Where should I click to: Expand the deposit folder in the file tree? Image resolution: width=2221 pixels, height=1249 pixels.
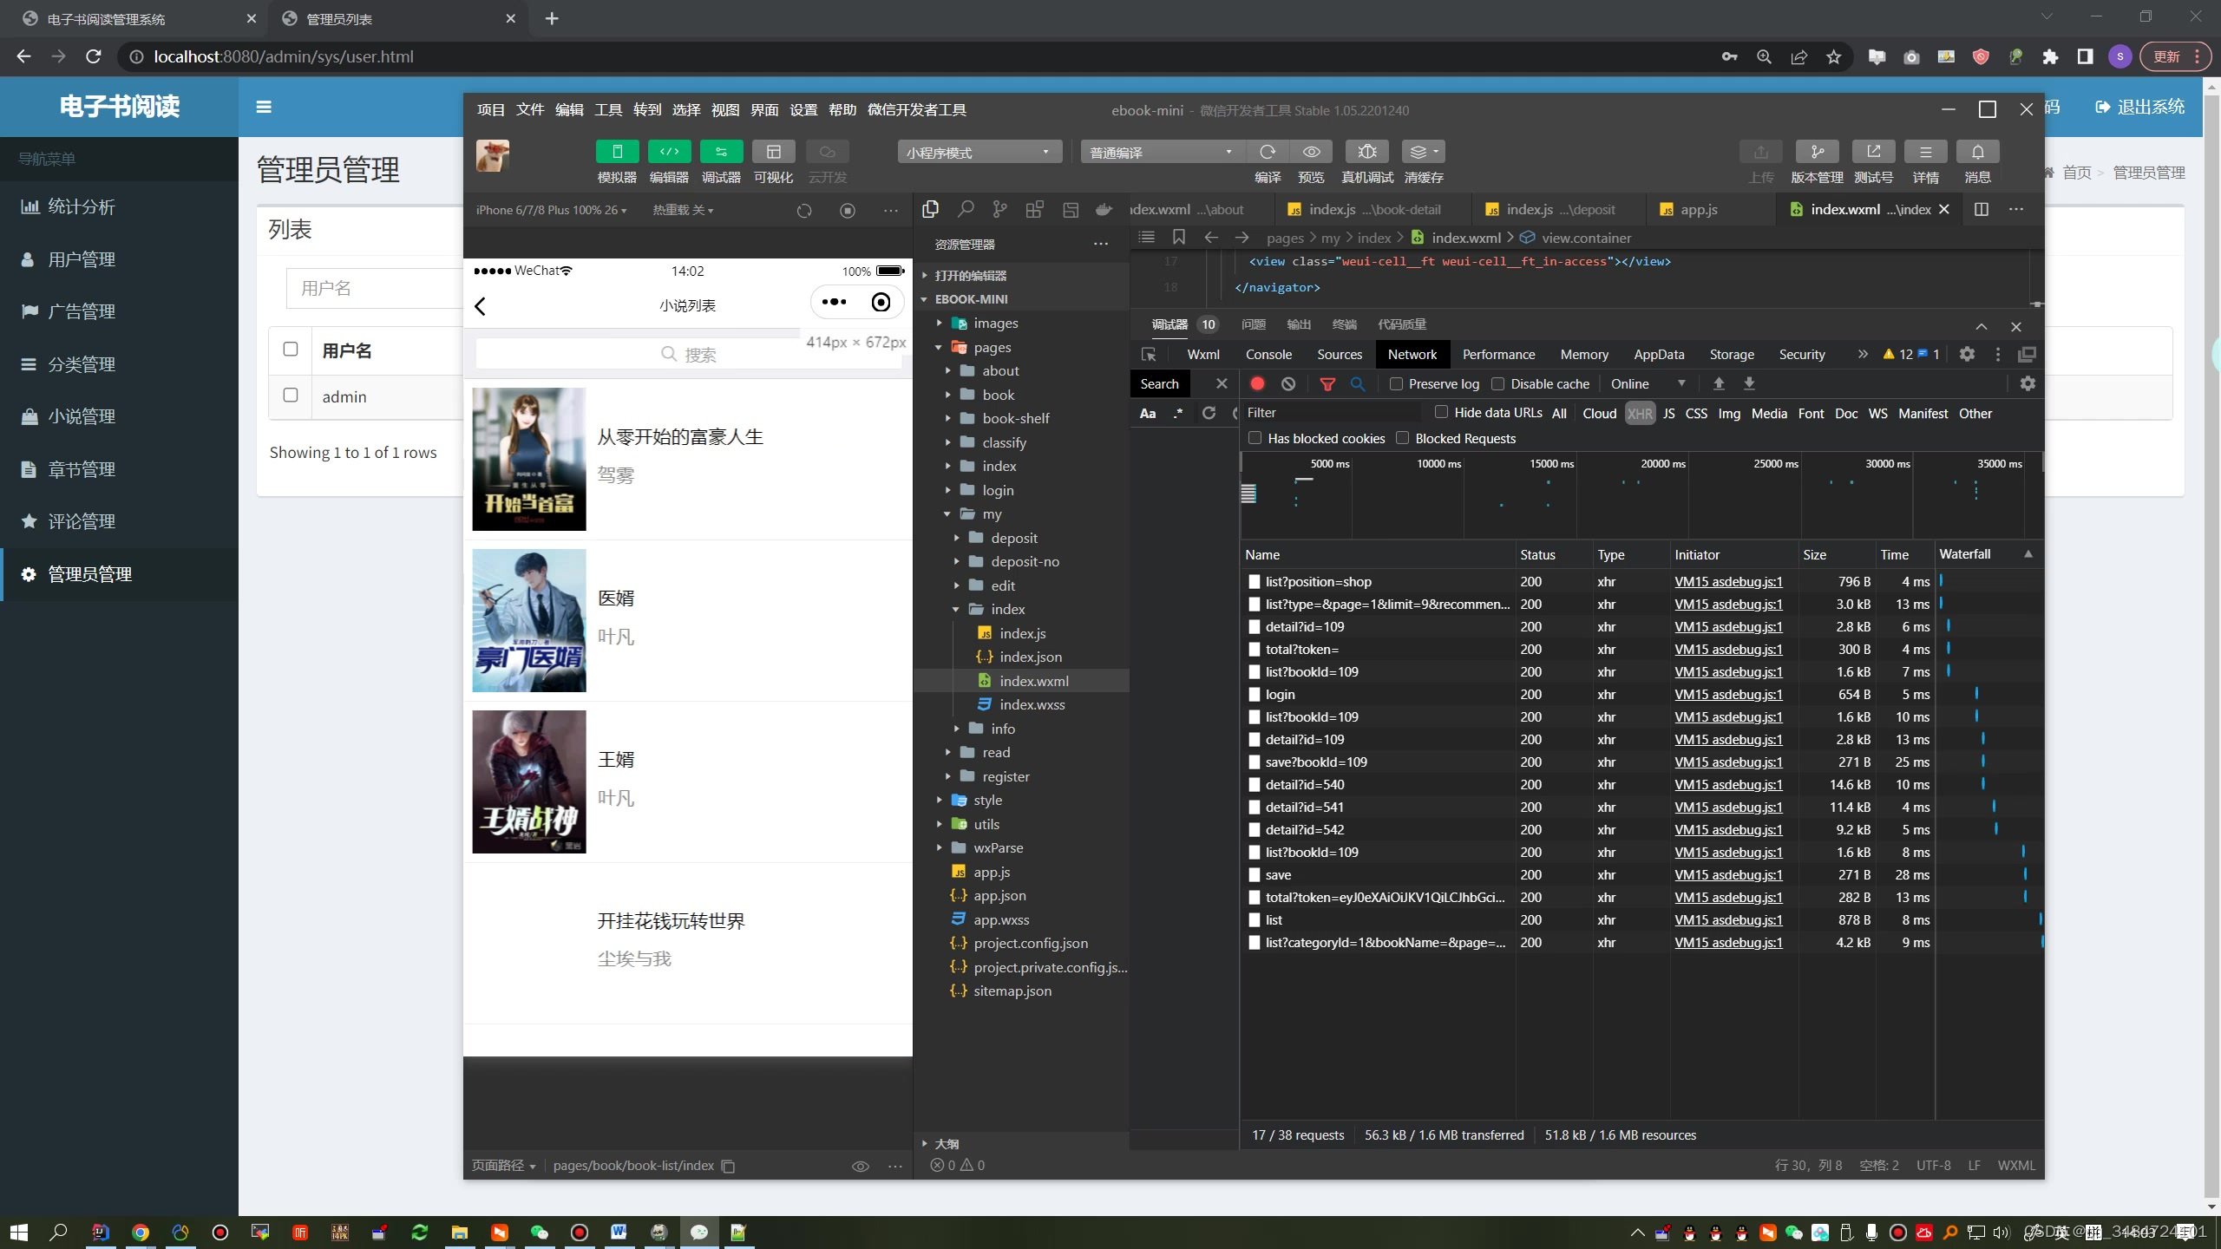(1013, 538)
